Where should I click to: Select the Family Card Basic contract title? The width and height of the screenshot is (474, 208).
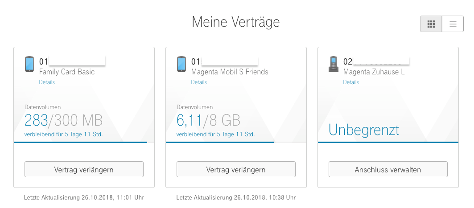tap(67, 72)
